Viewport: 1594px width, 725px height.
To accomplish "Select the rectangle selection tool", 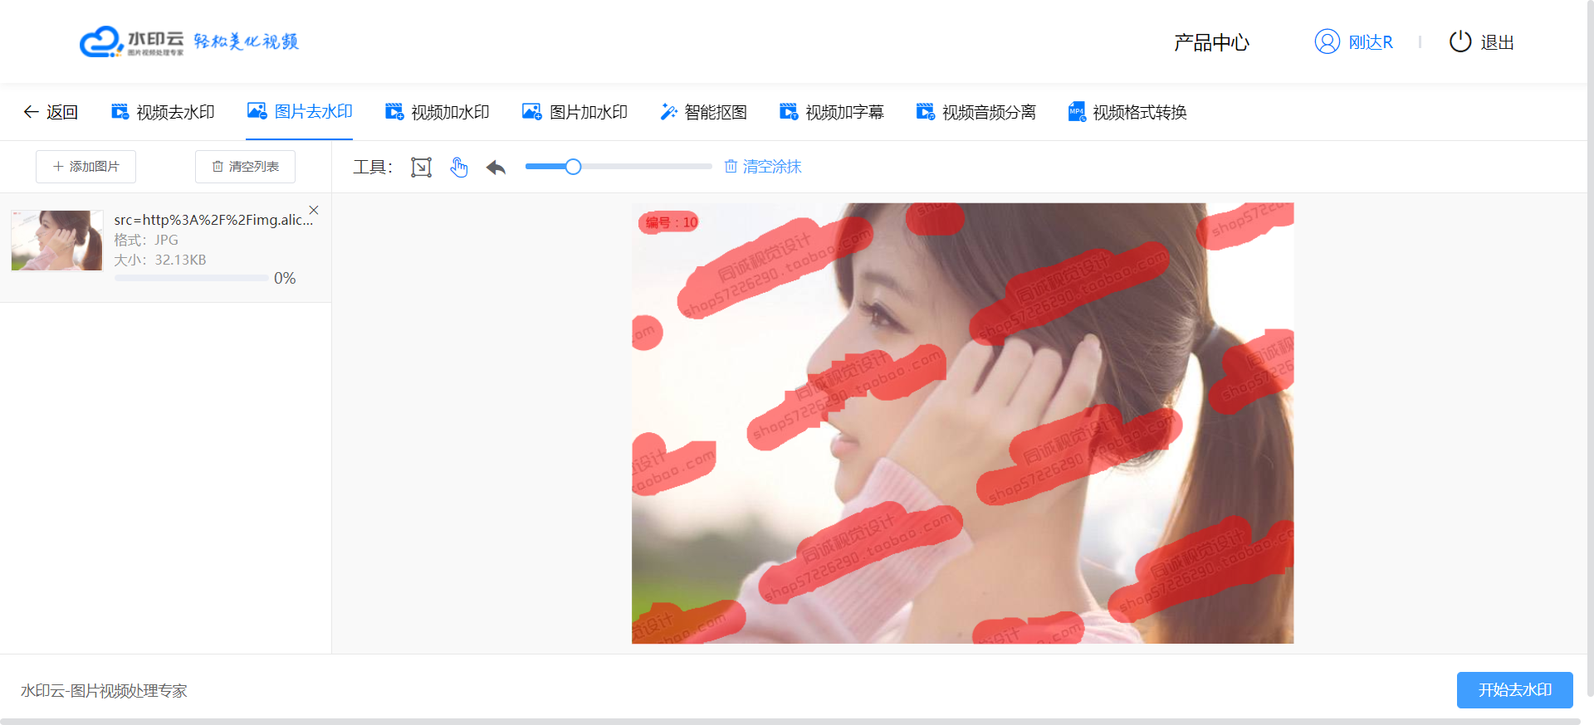I will (421, 168).
